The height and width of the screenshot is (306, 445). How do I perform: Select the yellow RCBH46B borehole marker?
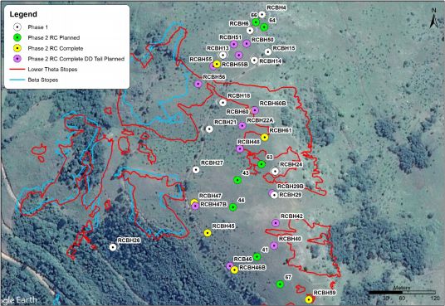(x=234, y=270)
